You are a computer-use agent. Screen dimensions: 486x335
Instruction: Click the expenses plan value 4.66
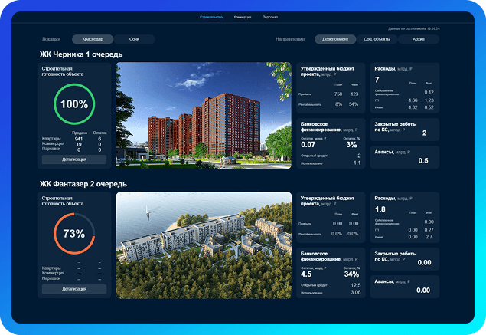(413, 100)
